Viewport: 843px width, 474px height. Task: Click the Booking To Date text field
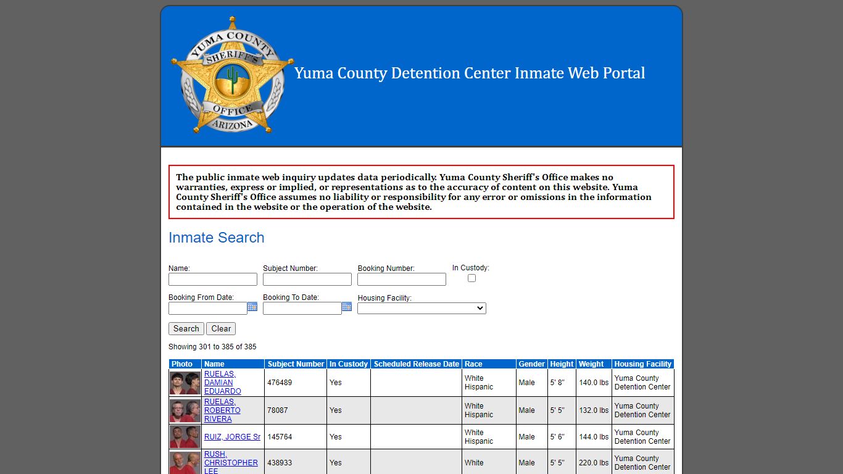coord(302,309)
